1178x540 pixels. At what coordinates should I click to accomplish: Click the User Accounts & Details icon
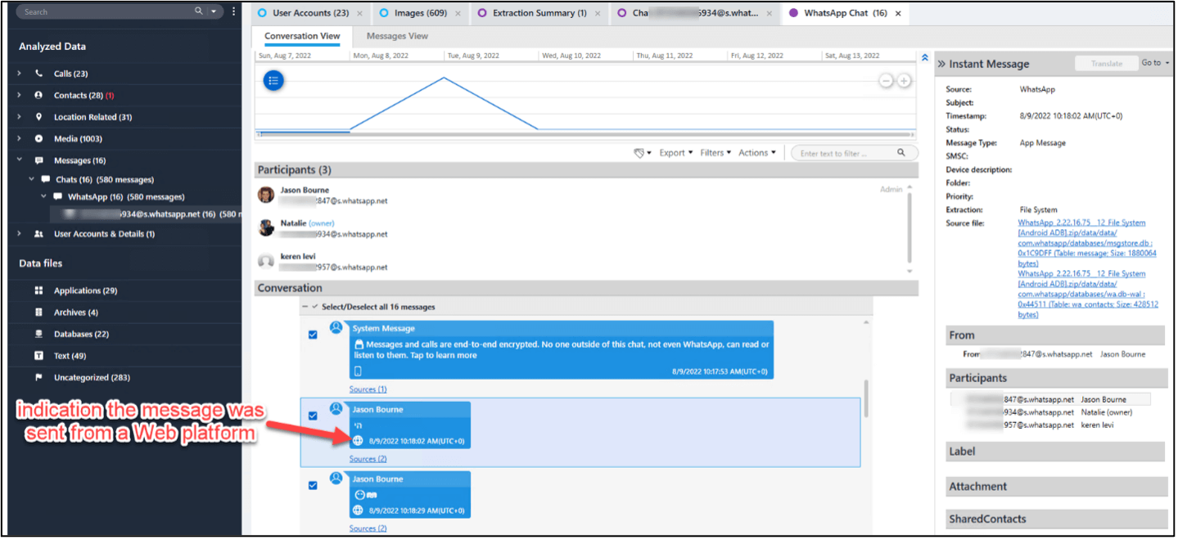38,234
